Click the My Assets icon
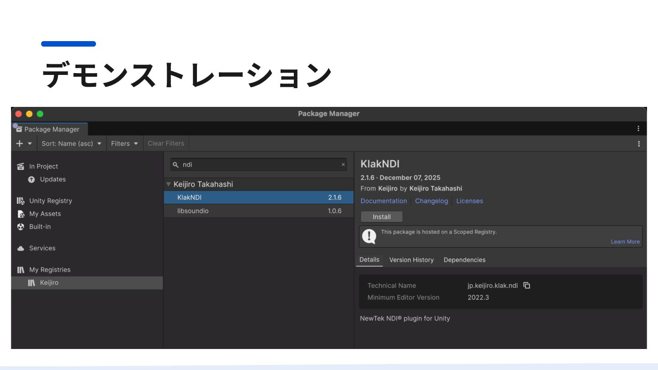658x370 pixels. coord(21,214)
